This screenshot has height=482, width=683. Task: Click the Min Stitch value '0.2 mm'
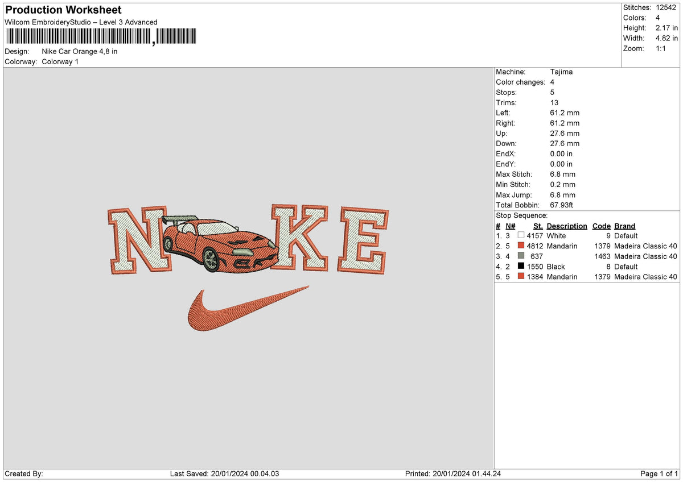[563, 184]
